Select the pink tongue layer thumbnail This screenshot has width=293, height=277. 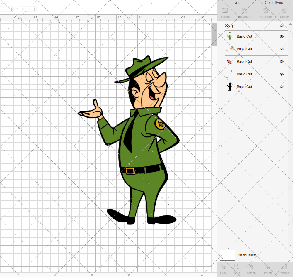pyautogui.click(x=229, y=62)
